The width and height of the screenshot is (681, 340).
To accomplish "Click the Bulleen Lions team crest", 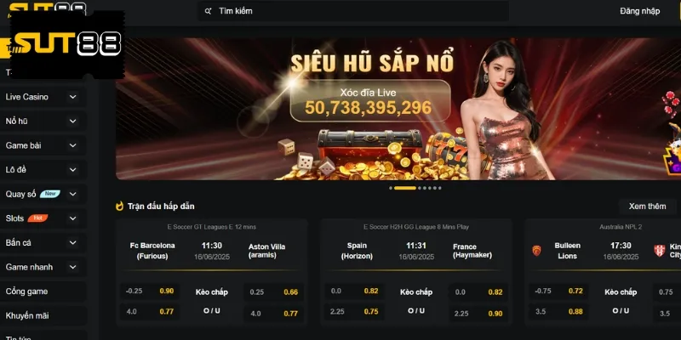I will pos(537,251).
